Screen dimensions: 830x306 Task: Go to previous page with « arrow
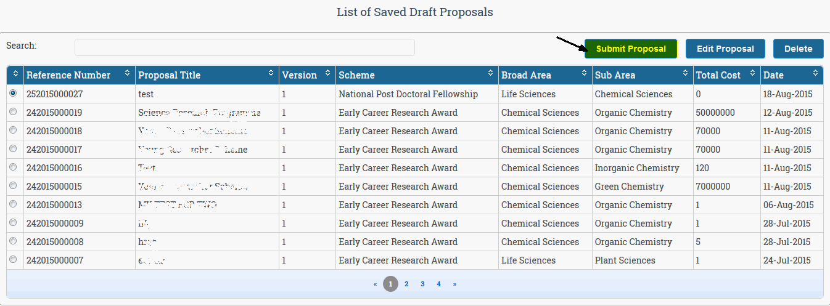pos(375,284)
